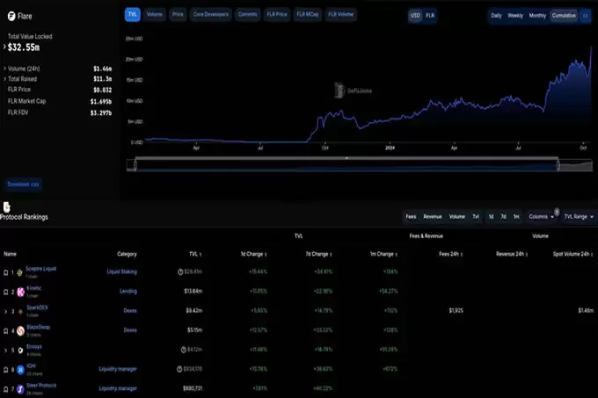Bookmark the Kinetic protocol row
This screenshot has height=398, width=598.
(x=6, y=292)
